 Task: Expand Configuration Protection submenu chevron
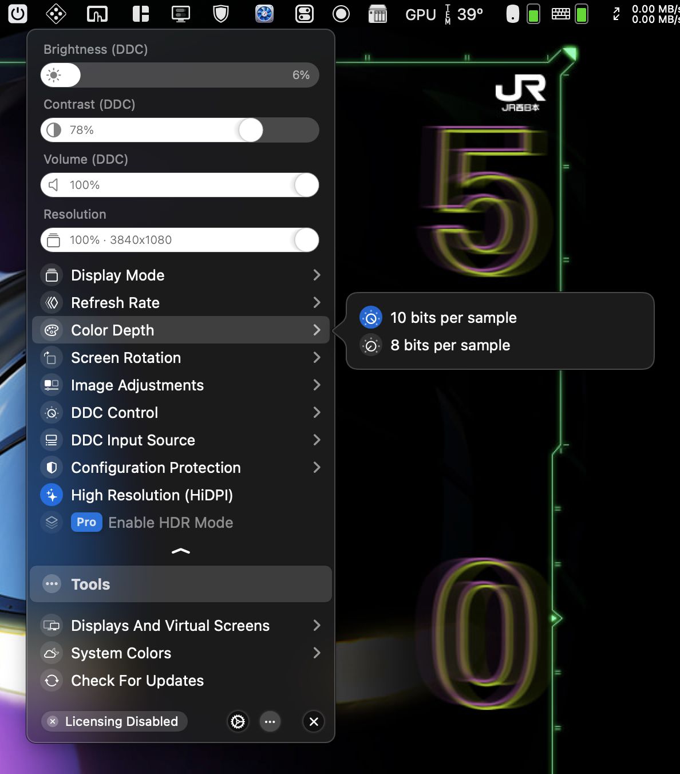[317, 468]
